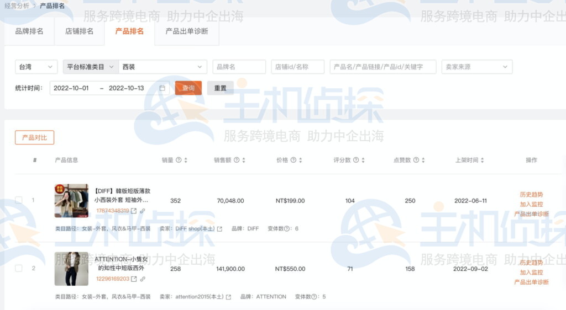Click the 经营分析 breadcrumb link
The height and width of the screenshot is (310, 566).
click(17, 6)
